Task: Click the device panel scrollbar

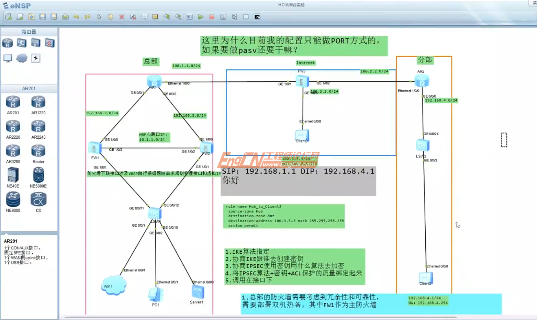Action: tap(58, 155)
